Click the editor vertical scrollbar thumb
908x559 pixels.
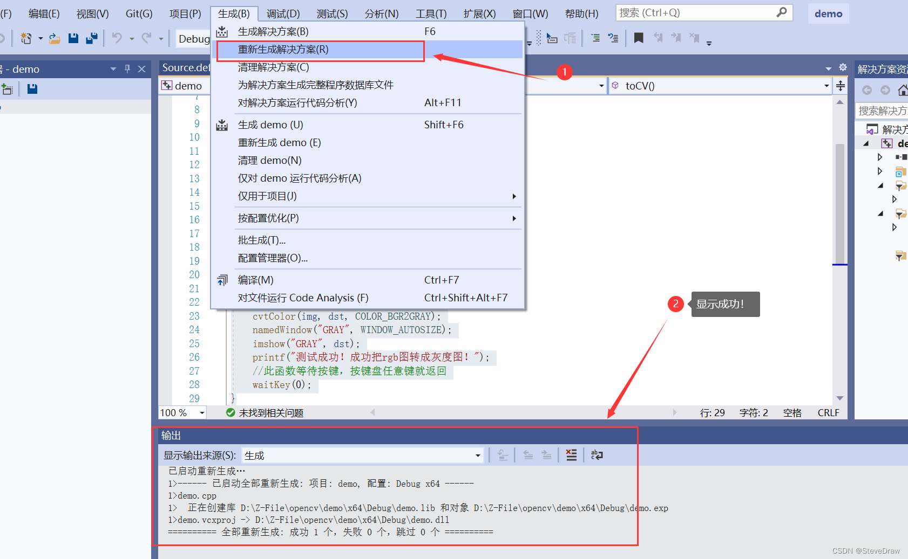(840, 204)
